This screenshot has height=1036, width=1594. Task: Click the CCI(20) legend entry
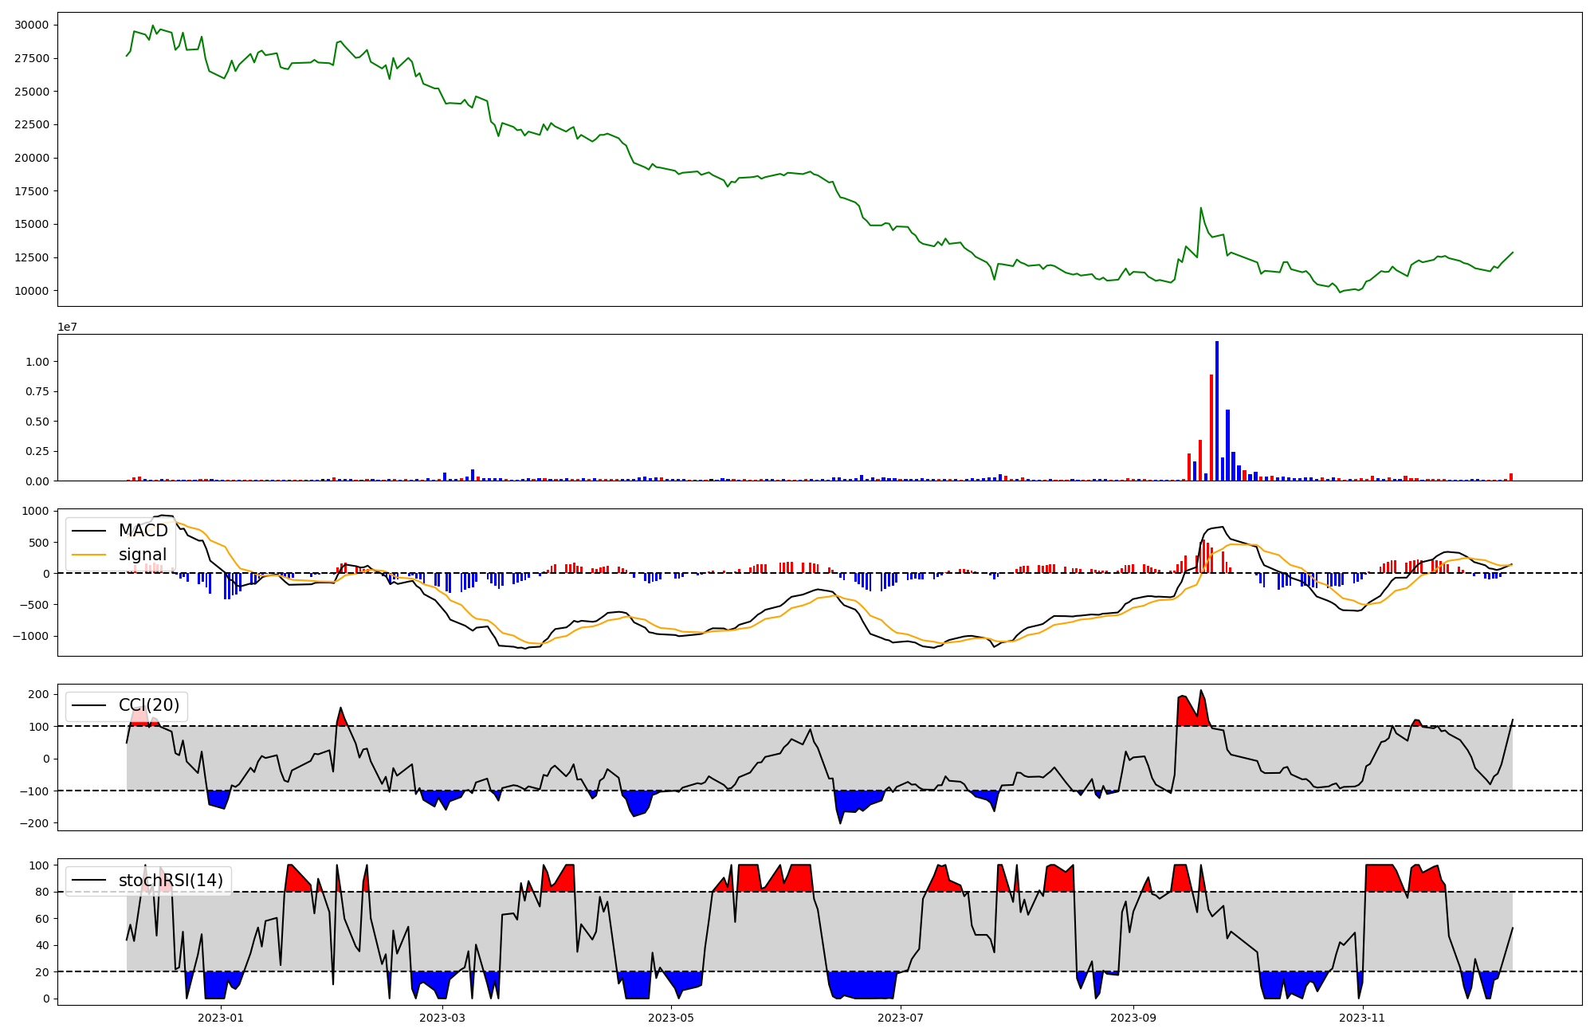148,705
